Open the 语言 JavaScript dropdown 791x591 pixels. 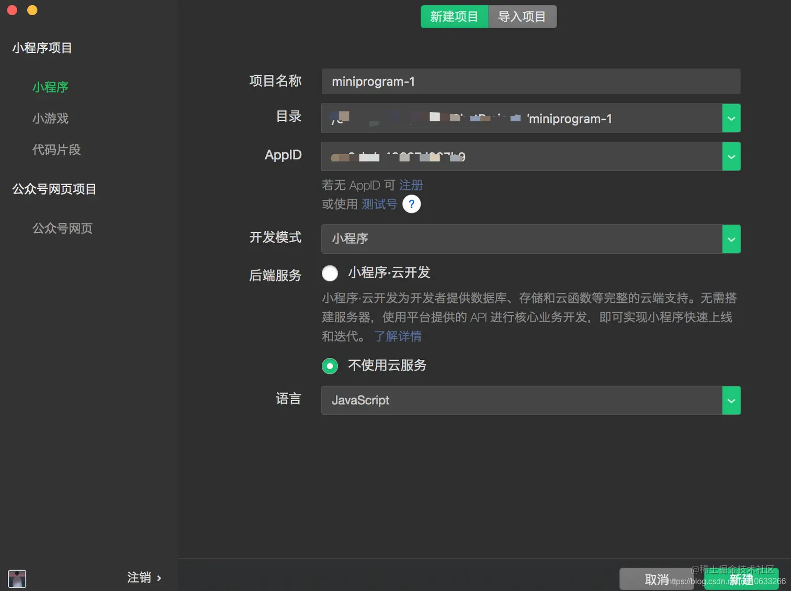pos(530,401)
